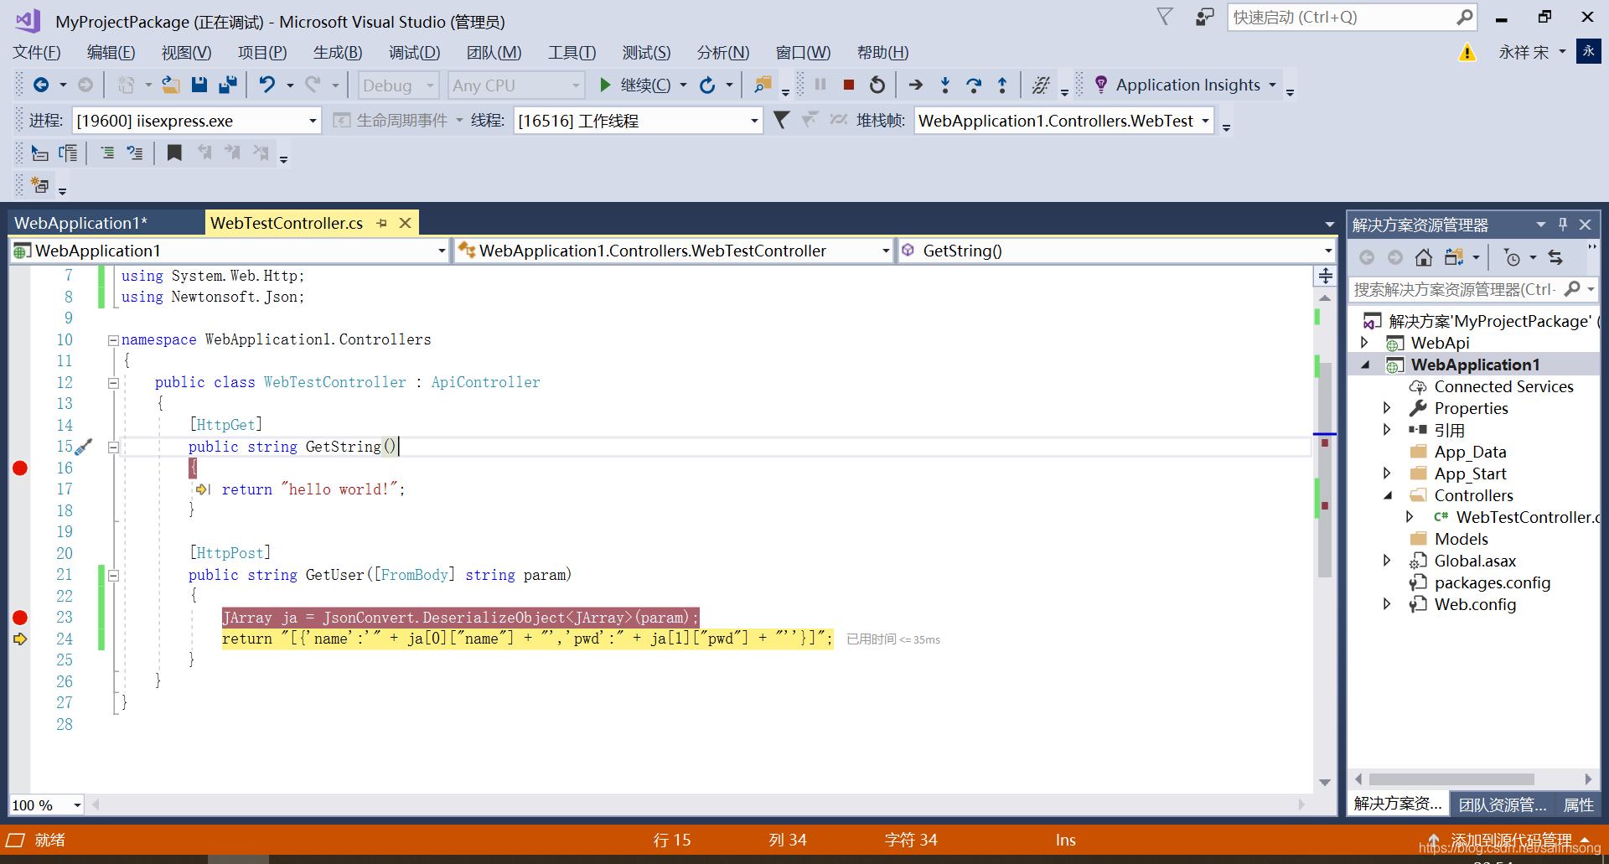The height and width of the screenshot is (864, 1609).
Task: Open Find in Files via magnifier icon
Action: [762, 85]
